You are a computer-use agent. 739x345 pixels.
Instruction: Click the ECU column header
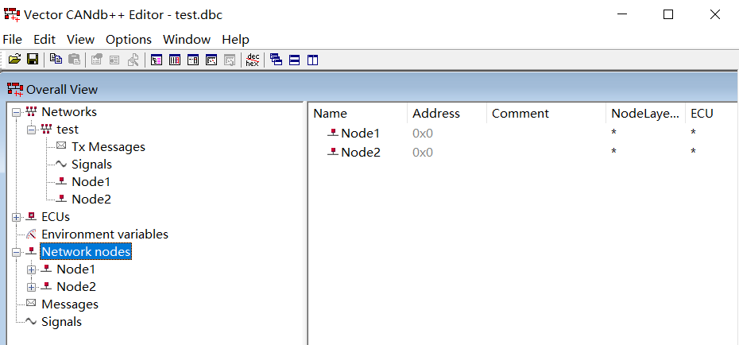712,113
